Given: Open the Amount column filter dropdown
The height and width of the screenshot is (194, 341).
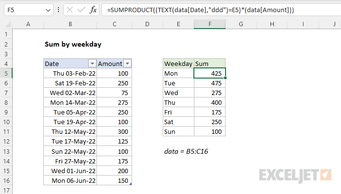Looking at the screenshot, I should [128, 64].
